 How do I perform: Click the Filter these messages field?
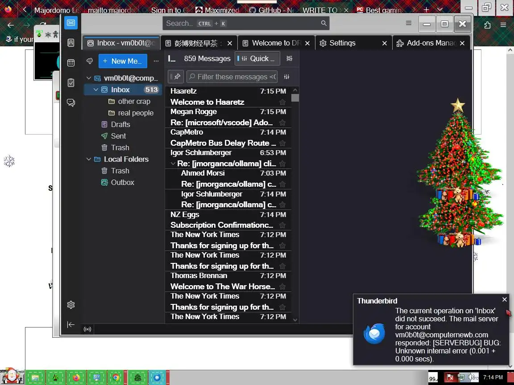(232, 77)
